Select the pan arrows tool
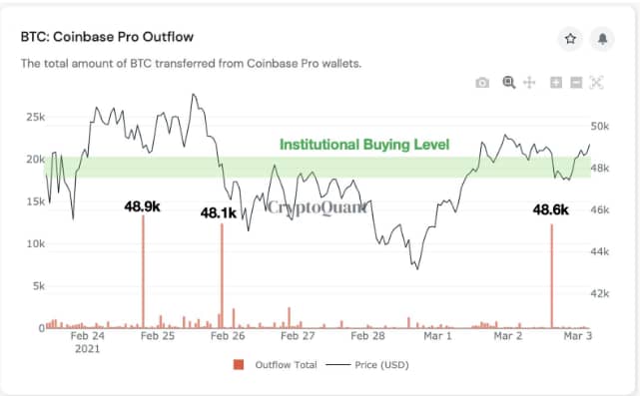The image size is (640, 396). [x=529, y=83]
